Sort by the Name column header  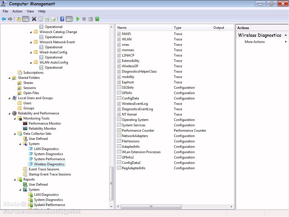144,28
